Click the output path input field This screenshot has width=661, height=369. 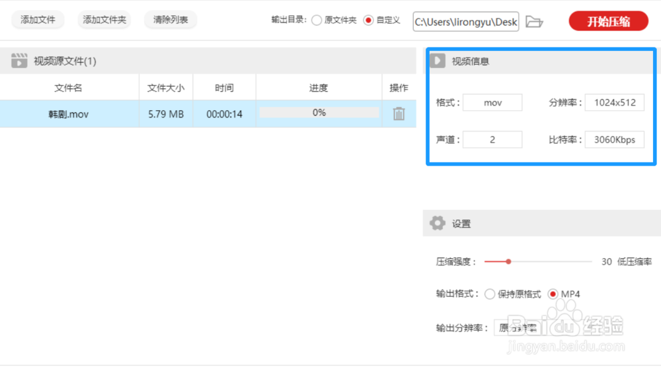click(x=466, y=22)
